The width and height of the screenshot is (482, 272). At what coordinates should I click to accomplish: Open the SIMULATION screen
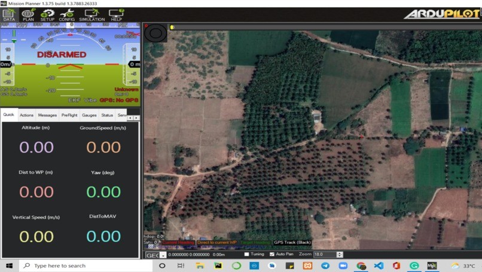click(x=92, y=15)
